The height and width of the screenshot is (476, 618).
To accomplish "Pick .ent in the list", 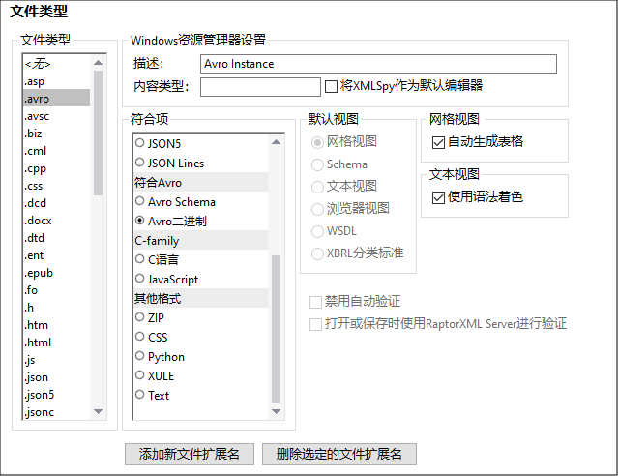I will pos(56,255).
